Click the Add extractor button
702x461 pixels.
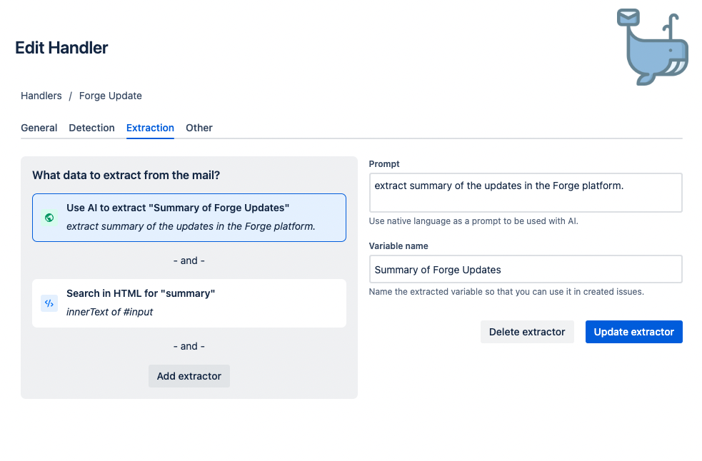pyautogui.click(x=189, y=376)
